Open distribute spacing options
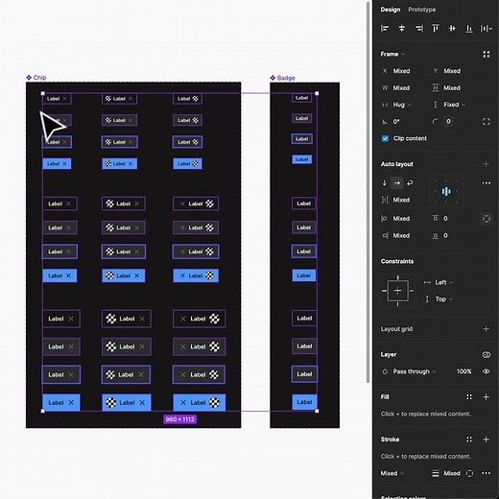499x499 pixels. click(x=487, y=29)
